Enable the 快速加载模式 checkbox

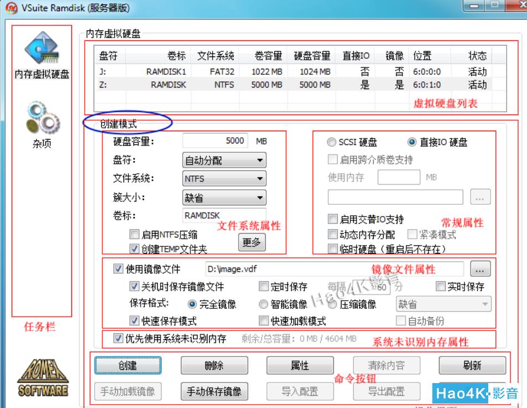pos(264,321)
